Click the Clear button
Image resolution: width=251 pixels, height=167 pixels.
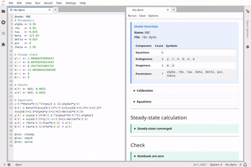(x=142, y=16)
